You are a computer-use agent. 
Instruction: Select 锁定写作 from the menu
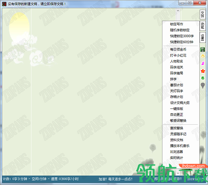[176, 24]
